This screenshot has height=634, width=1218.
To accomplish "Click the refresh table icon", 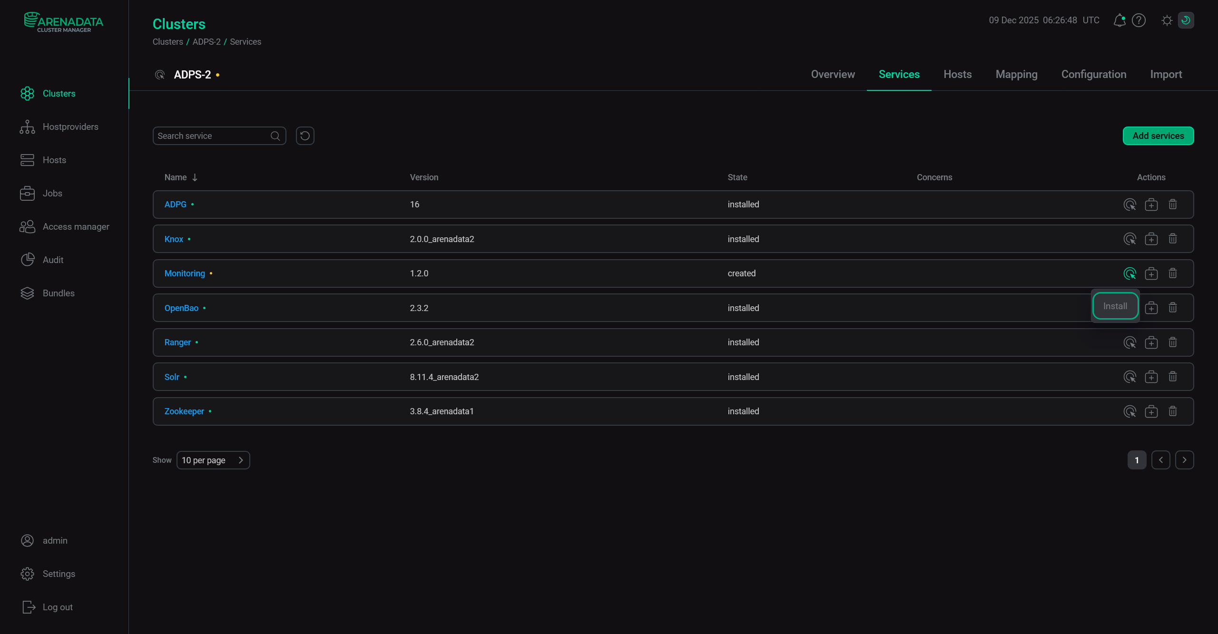I will point(305,136).
